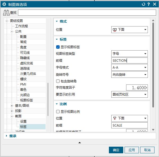Click the 前缀 field containing SECTION
Screen dimensions: 159x157
(x=130, y=61)
